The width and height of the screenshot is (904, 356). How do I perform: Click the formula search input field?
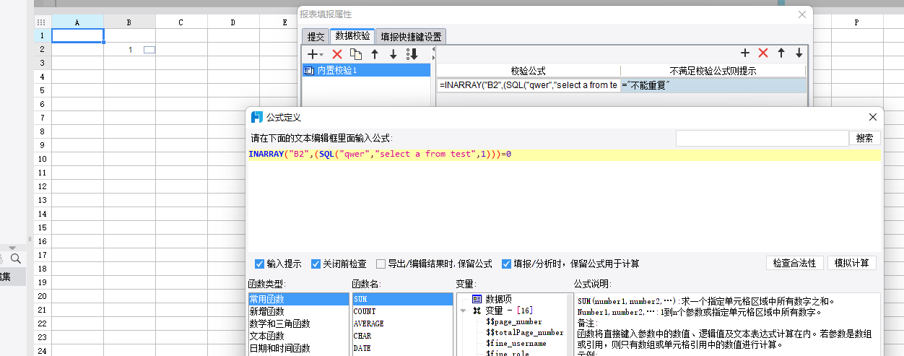(x=762, y=138)
